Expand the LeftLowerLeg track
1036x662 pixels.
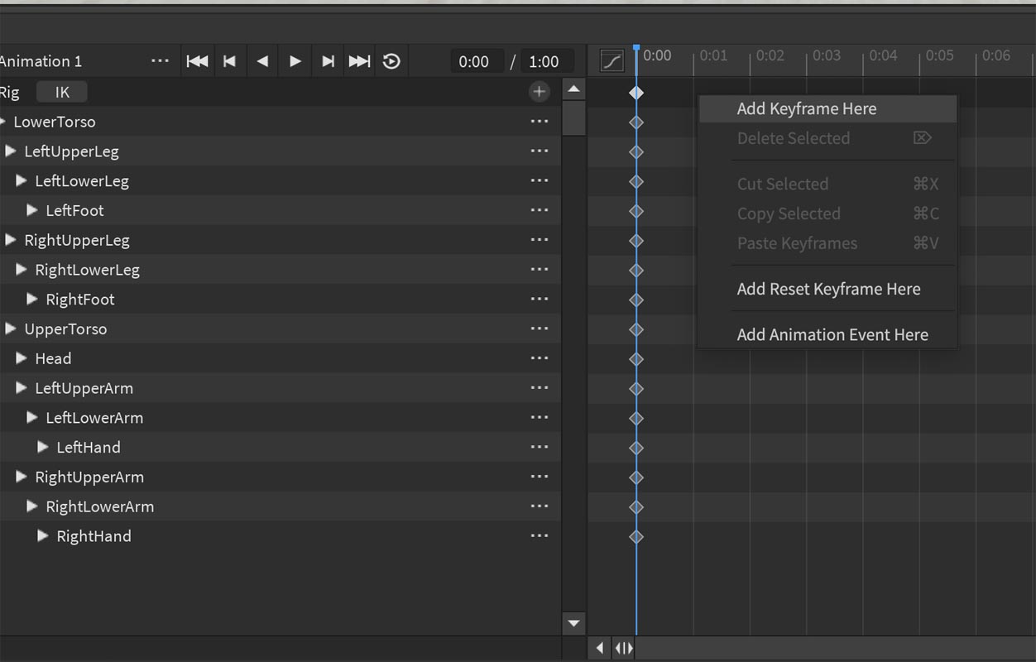pyautogui.click(x=22, y=180)
